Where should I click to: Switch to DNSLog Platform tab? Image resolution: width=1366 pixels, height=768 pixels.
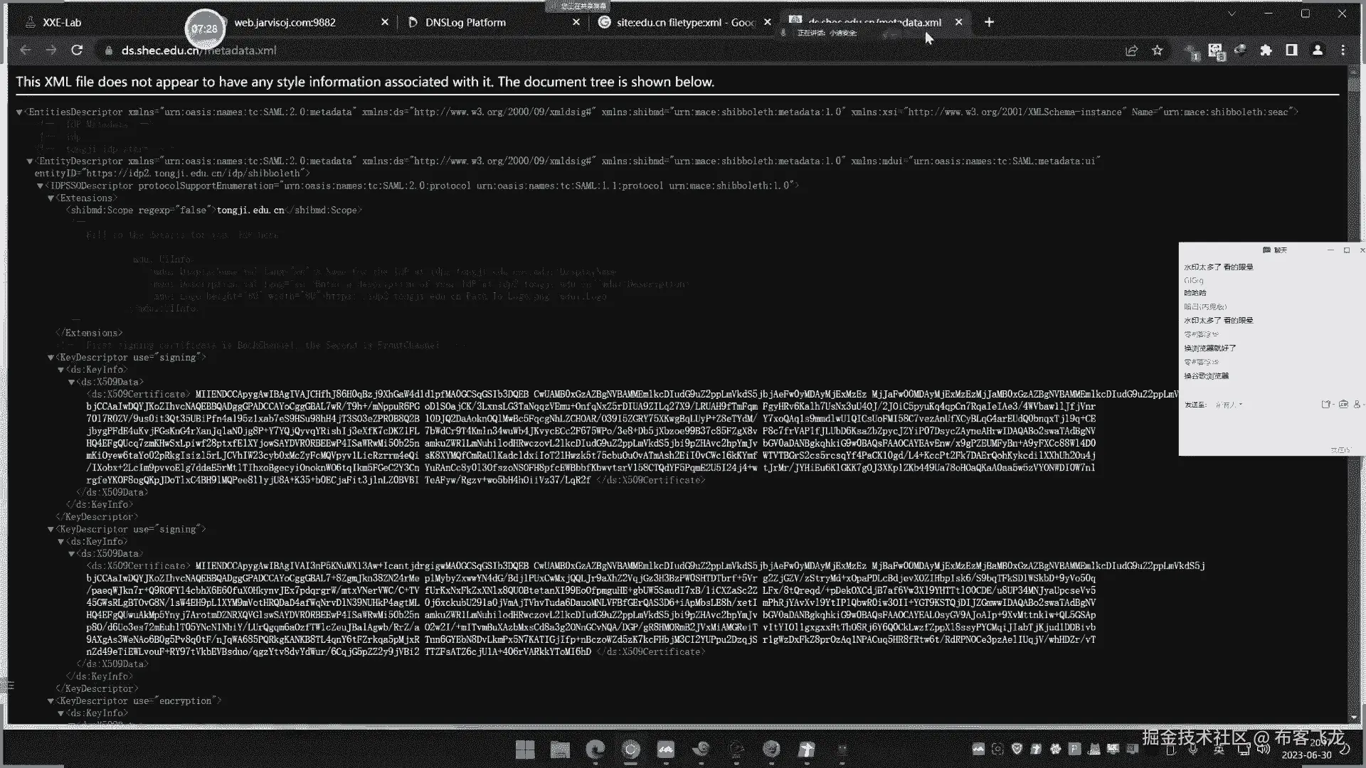click(465, 22)
